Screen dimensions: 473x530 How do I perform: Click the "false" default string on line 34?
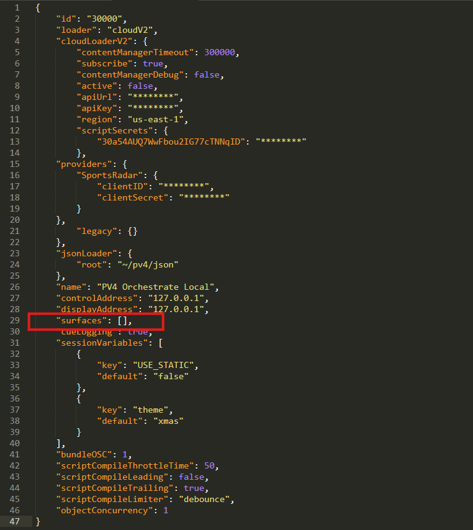171,377
